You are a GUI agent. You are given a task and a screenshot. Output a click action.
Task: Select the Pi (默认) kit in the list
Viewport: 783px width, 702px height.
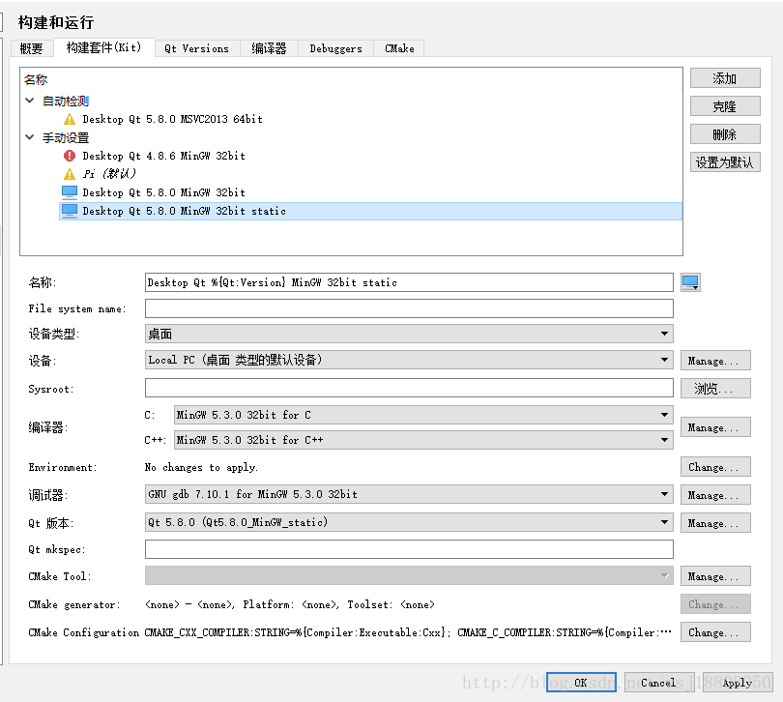tap(109, 174)
